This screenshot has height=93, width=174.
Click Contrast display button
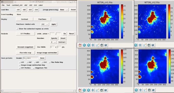coord(25,19)
